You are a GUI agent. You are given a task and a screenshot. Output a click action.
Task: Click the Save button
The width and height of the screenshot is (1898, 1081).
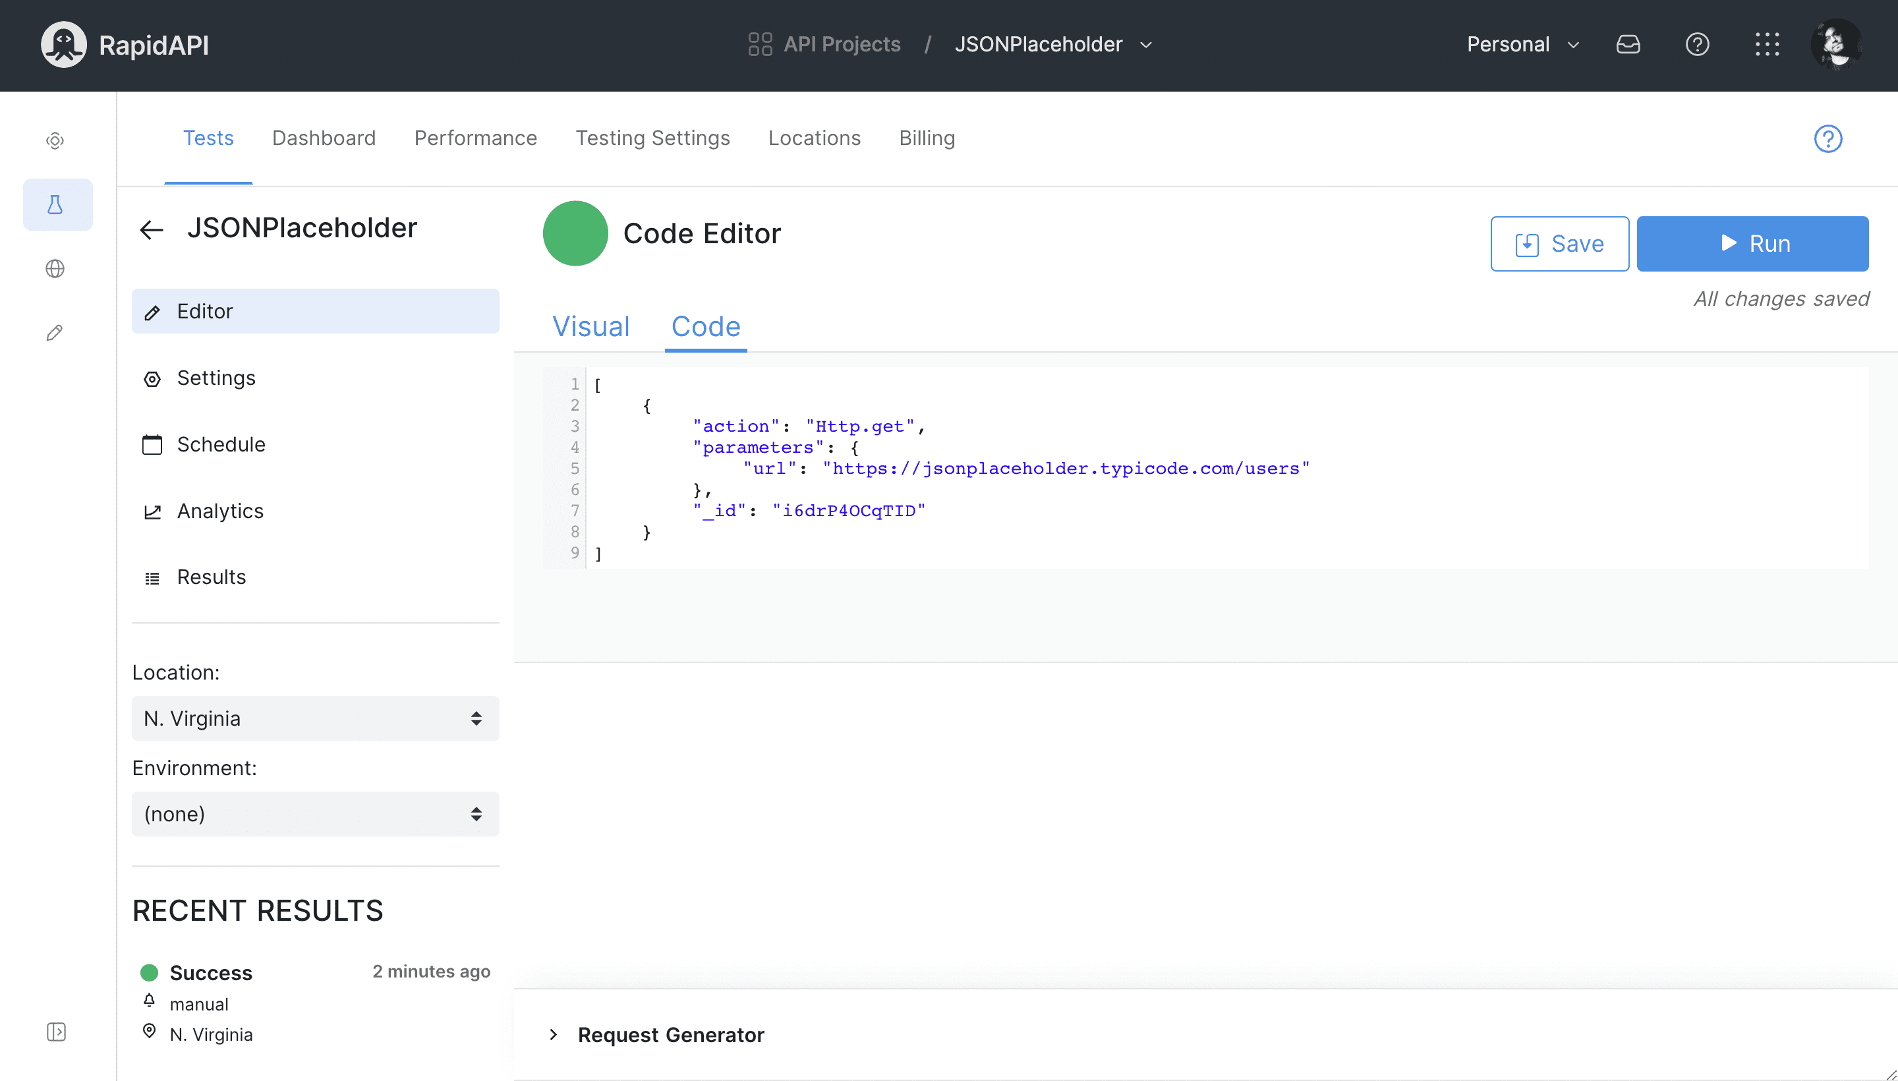point(1559,243)
